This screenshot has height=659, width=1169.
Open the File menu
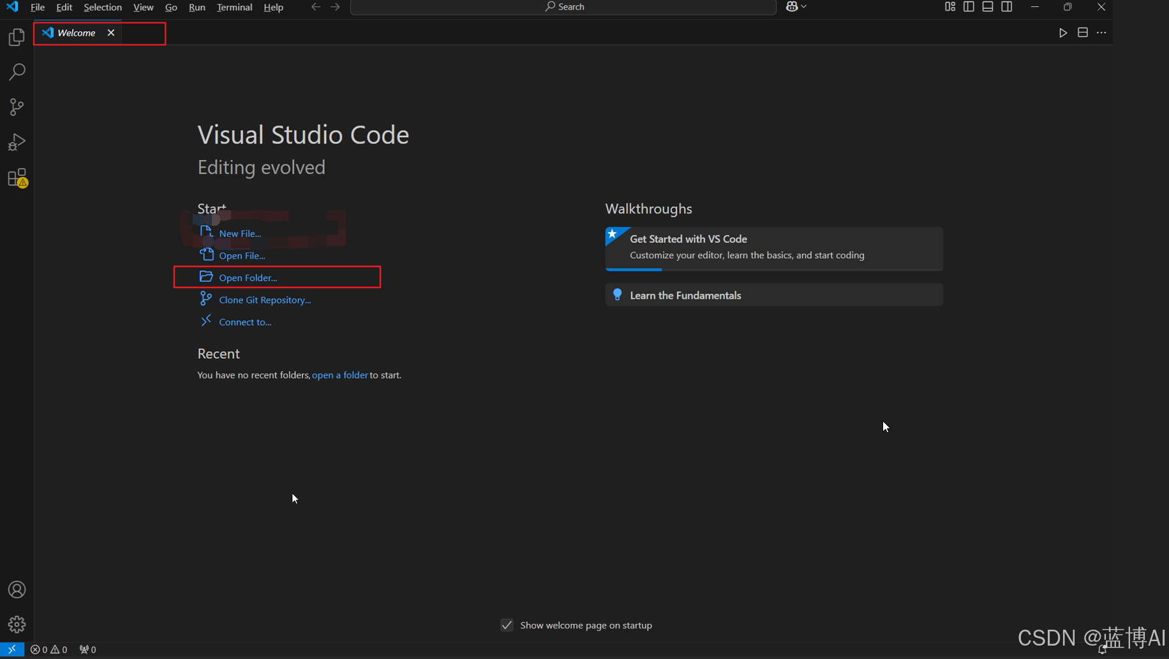(x=38, y=7)
